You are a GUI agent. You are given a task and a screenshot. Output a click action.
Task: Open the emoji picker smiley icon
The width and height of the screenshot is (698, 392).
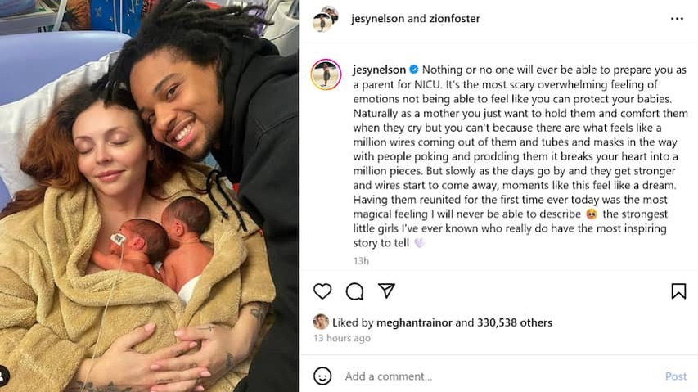tap(322, 376)
